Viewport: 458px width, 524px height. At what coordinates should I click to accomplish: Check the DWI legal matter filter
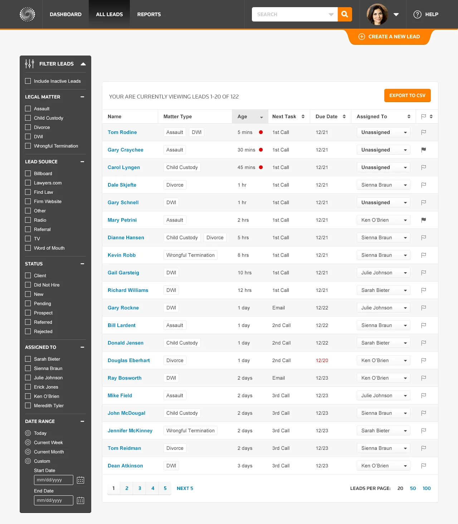click(x=28, y=136)
